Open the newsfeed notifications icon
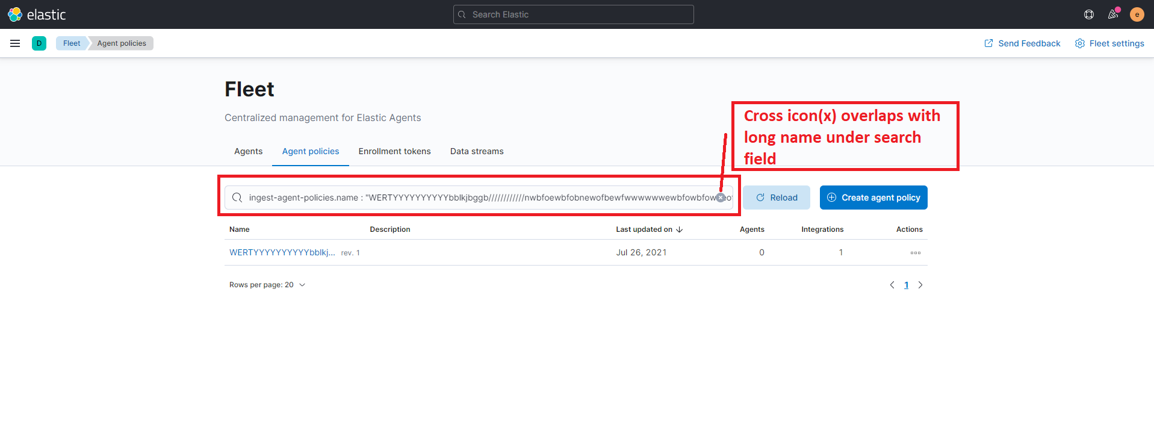The image size is (1154, 439). 1113,14
